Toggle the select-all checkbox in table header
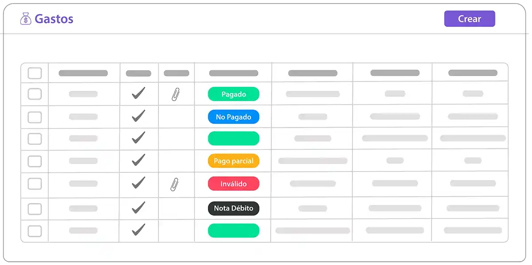 coord(35,73)
